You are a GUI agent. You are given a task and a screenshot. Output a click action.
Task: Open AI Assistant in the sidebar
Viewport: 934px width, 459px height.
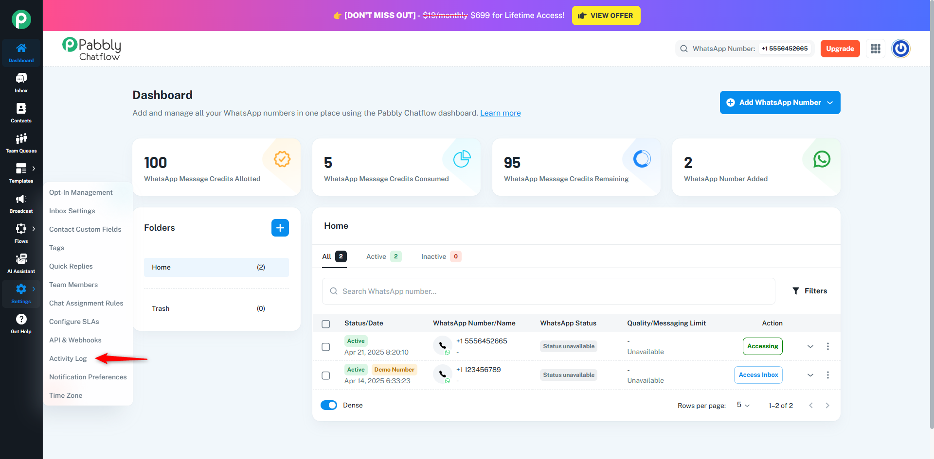tap(21, 263)
